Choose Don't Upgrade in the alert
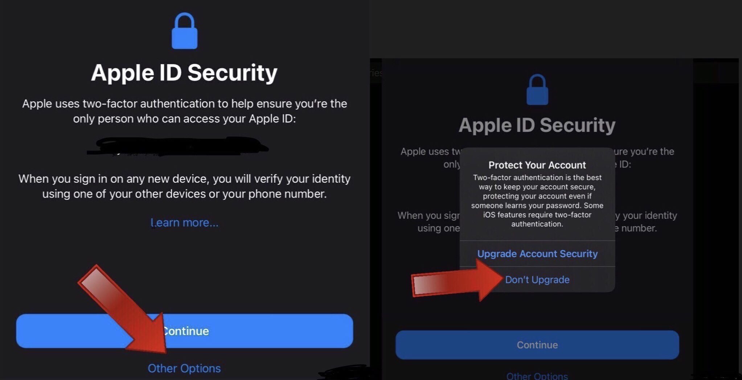Viewport: 742px width, 380px height. click(537, 280)
